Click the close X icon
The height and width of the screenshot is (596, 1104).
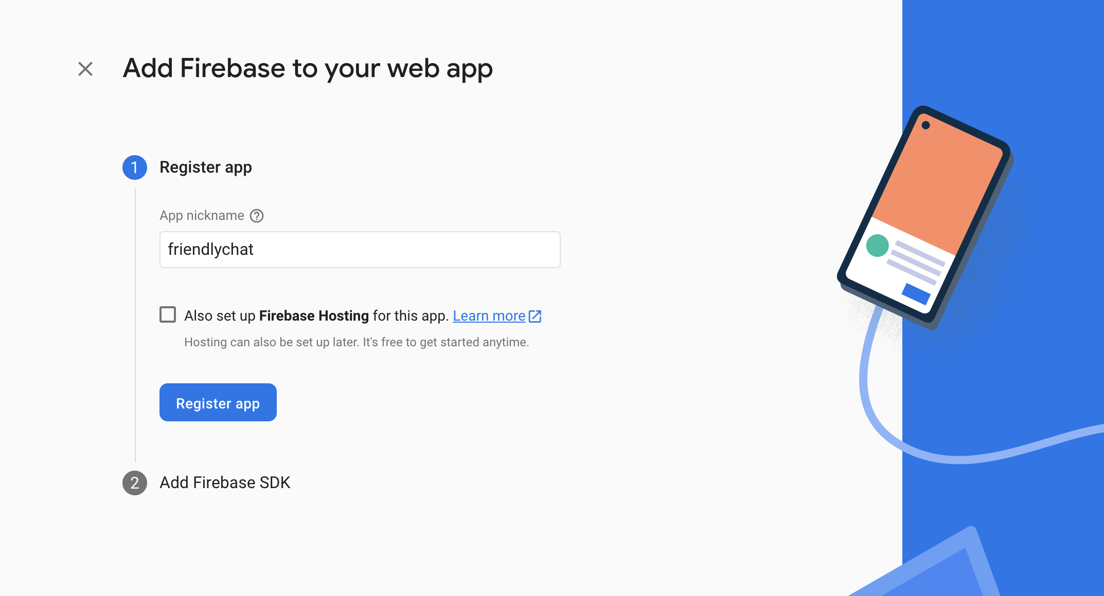click(x=85, y=67)
